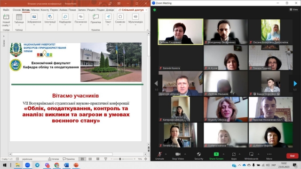Open Zoom Security shield icon
Image resolution: width=301 pixels, height=169 pixels.
[198, 154]
